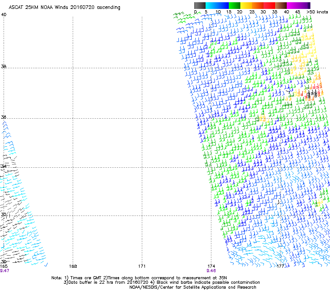Image resolution: width=330 pixels, height=290 pixels.
Task: Click the note line 'Data buffer is 22 hrs'
Action: coord(161,282)
